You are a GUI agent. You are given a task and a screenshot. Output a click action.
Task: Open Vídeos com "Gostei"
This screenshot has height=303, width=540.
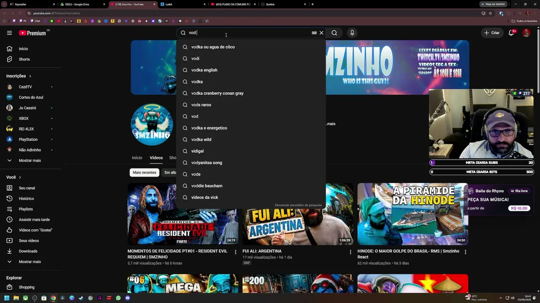click(x=30, y=230)
